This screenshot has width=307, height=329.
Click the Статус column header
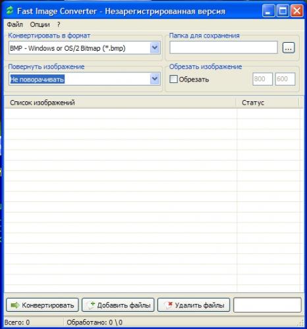pyautogui.click(x=267, y=103)
